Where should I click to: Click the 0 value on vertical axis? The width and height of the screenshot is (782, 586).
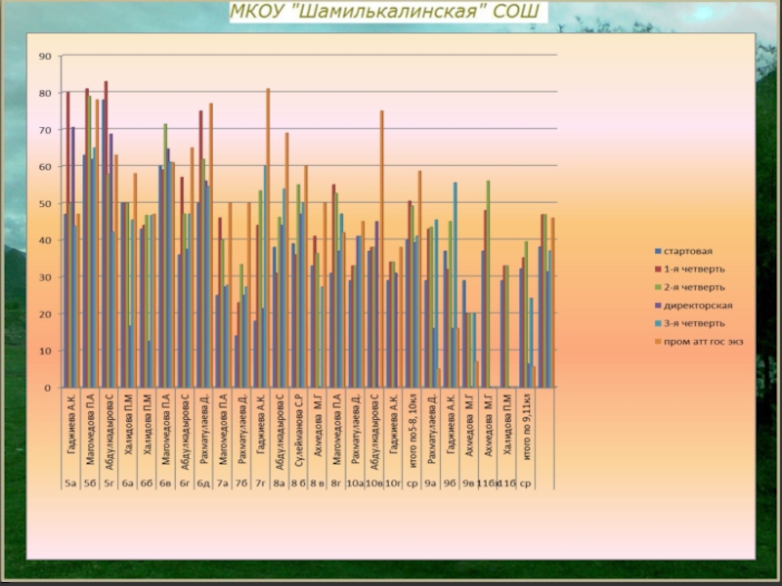(x=47, y=388)
